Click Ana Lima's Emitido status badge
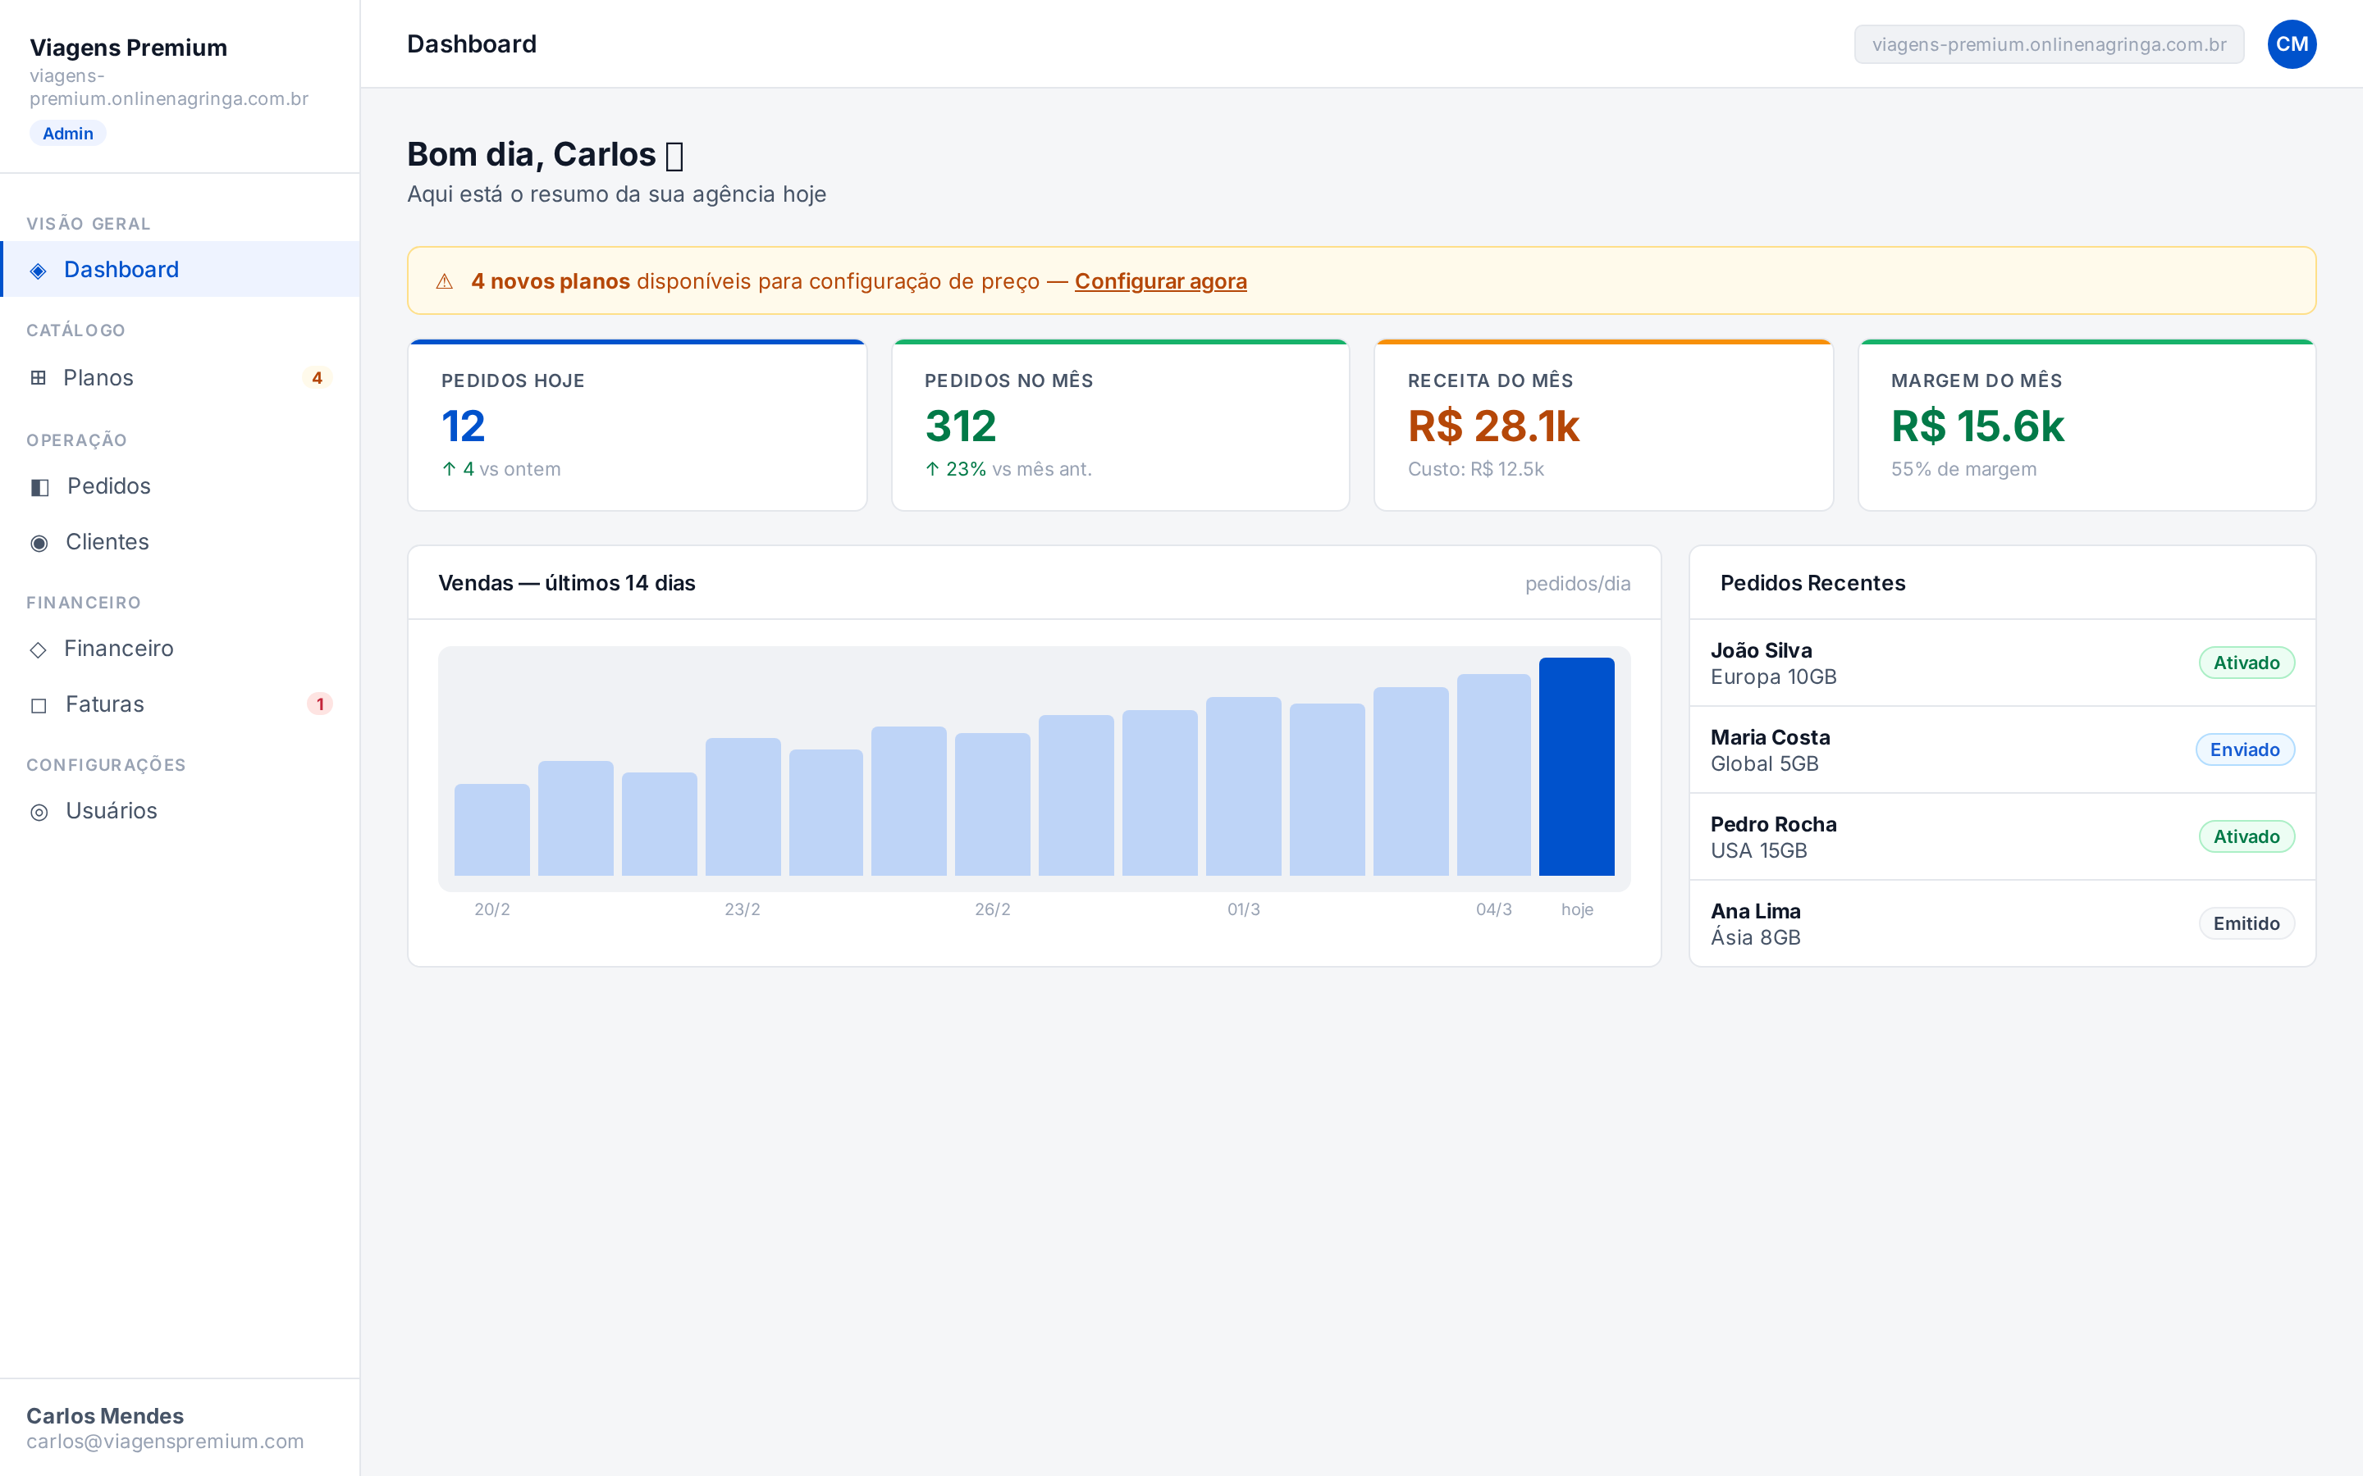This screenshot has height=1476, width=2363. tap(2246, 923)
